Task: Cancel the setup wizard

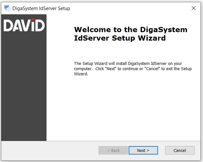Action: coord(180,150)
